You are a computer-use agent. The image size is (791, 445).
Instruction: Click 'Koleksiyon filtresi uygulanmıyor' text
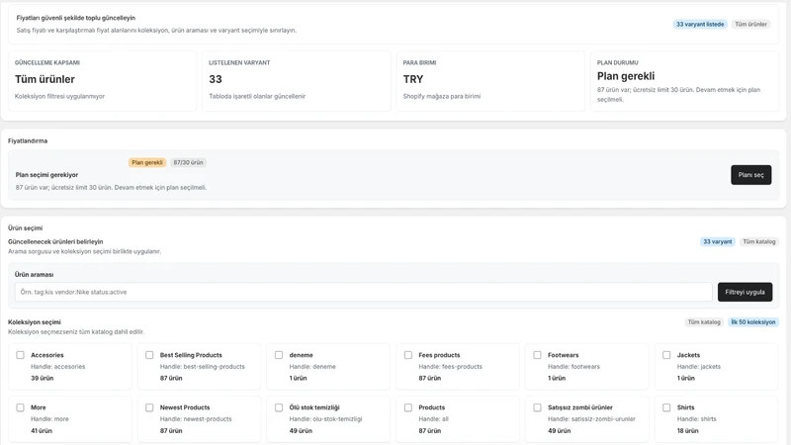(59, 96)
